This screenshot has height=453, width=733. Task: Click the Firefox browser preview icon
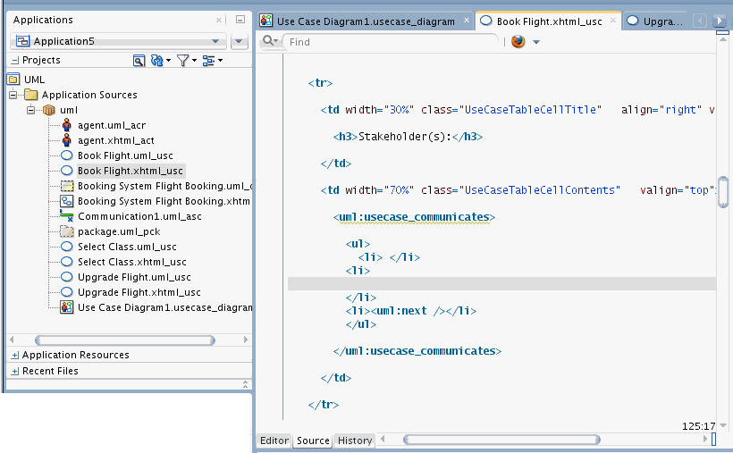click(x=518, y=42)
